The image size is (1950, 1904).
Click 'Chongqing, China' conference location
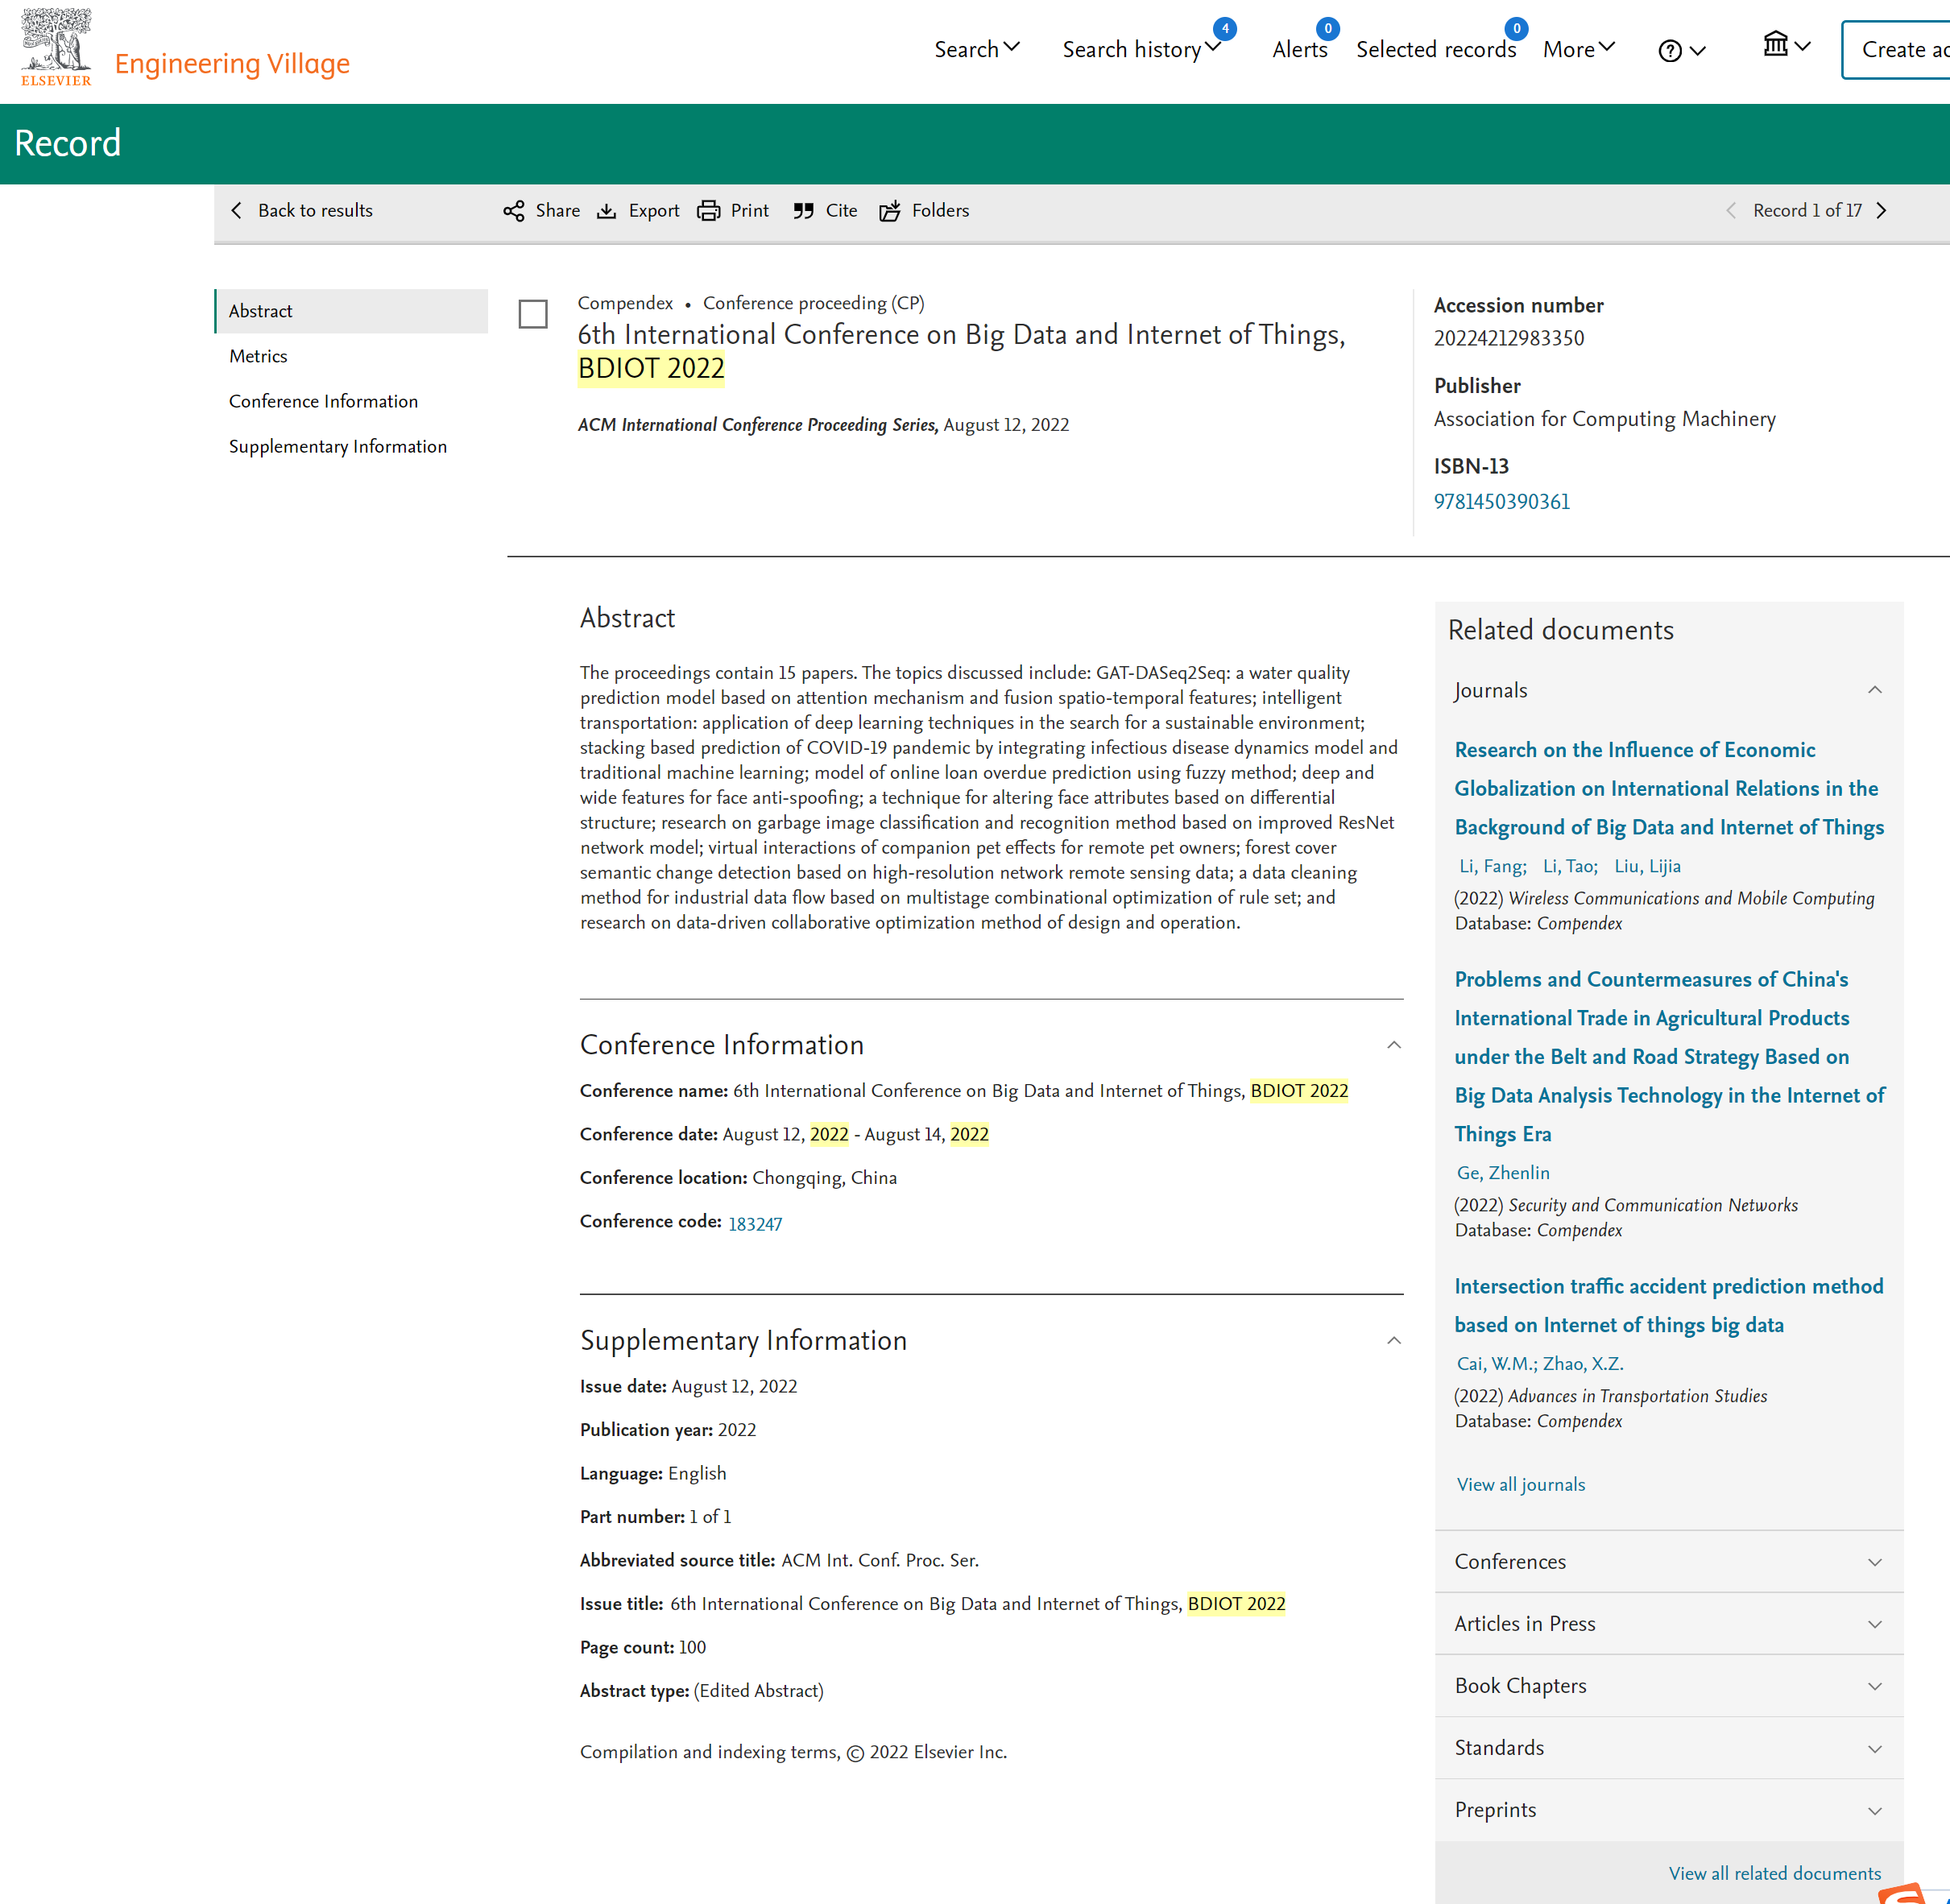click(x=824, y=1178)
